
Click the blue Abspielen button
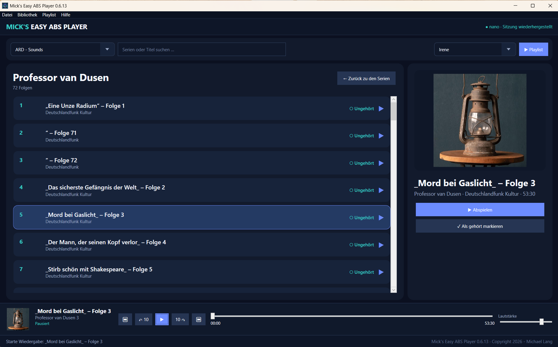480,210
